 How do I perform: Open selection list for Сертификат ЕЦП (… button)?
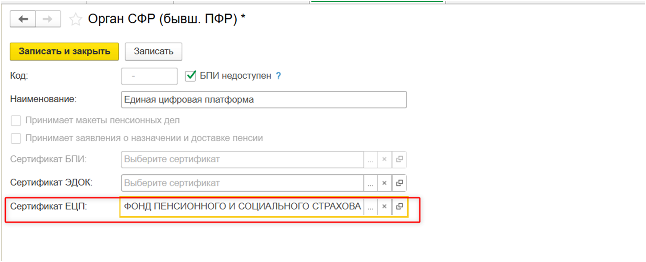(x=370, y=206)
